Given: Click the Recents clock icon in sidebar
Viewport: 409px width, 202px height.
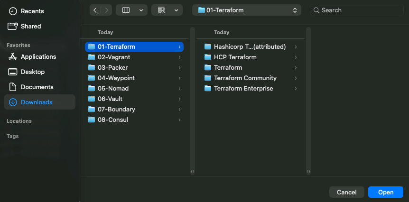Looking at the screenshot, I should [x=13, y=11].
